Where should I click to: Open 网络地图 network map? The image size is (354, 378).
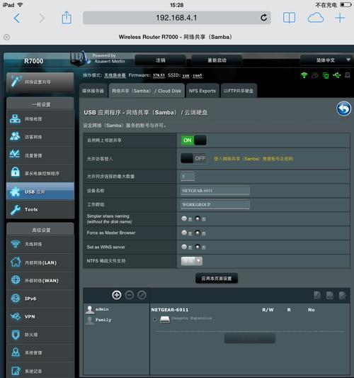(x=40, y=119)
